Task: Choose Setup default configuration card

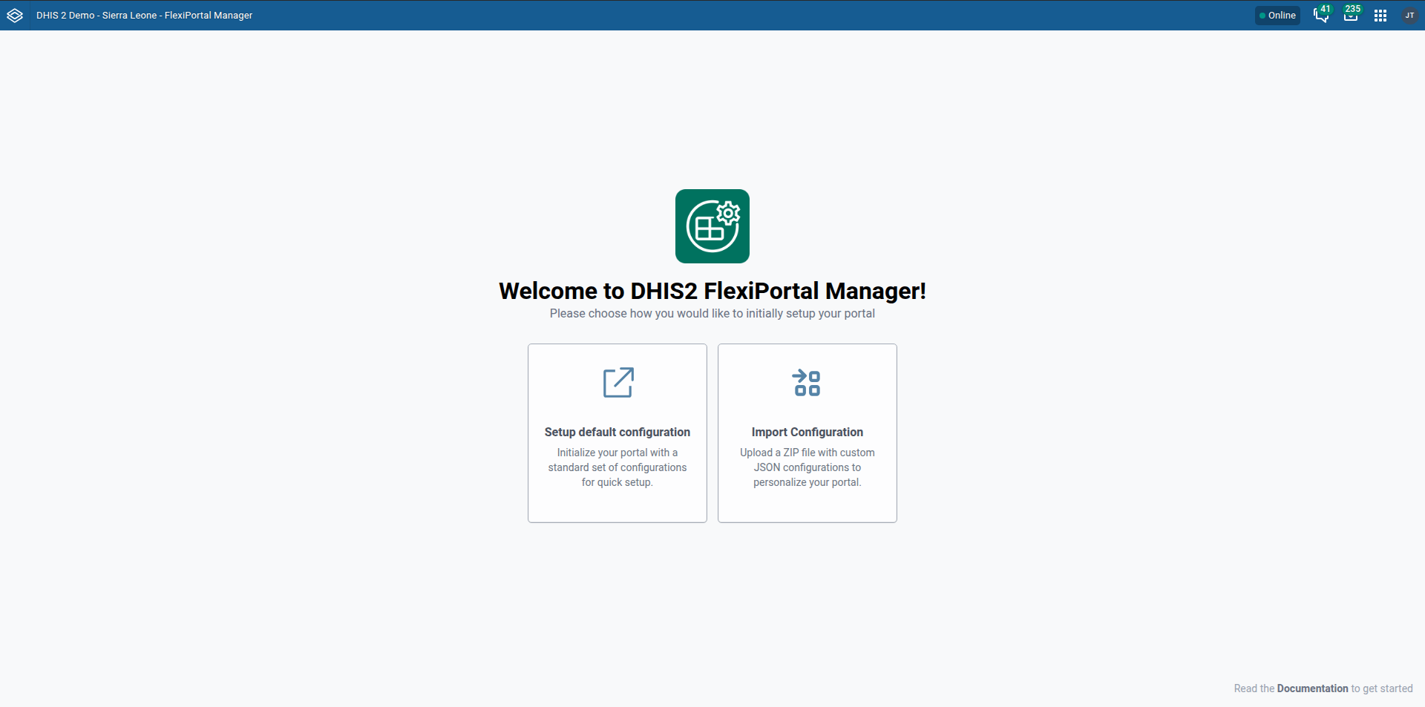Action: tap(617, 433)
